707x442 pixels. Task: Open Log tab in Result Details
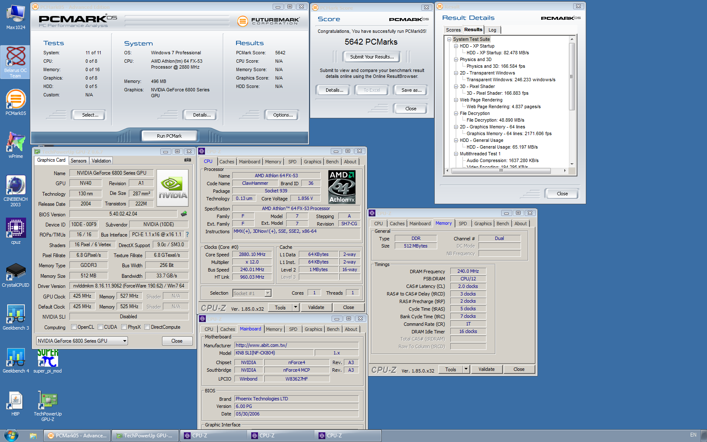click(x=492, y=30)
